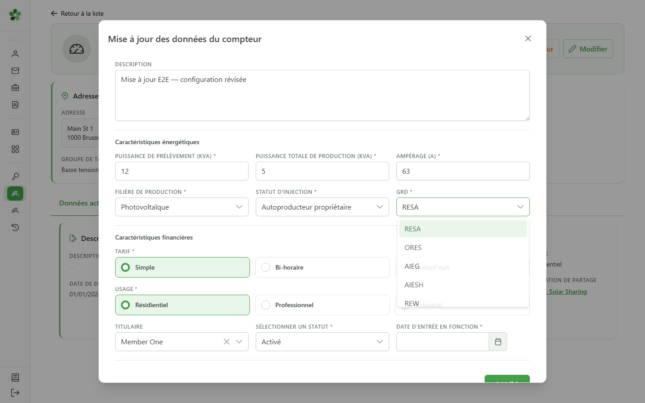Click the Puissance de prélèvement field
Viewport: 645px width, 403px height.
[182, 171]
